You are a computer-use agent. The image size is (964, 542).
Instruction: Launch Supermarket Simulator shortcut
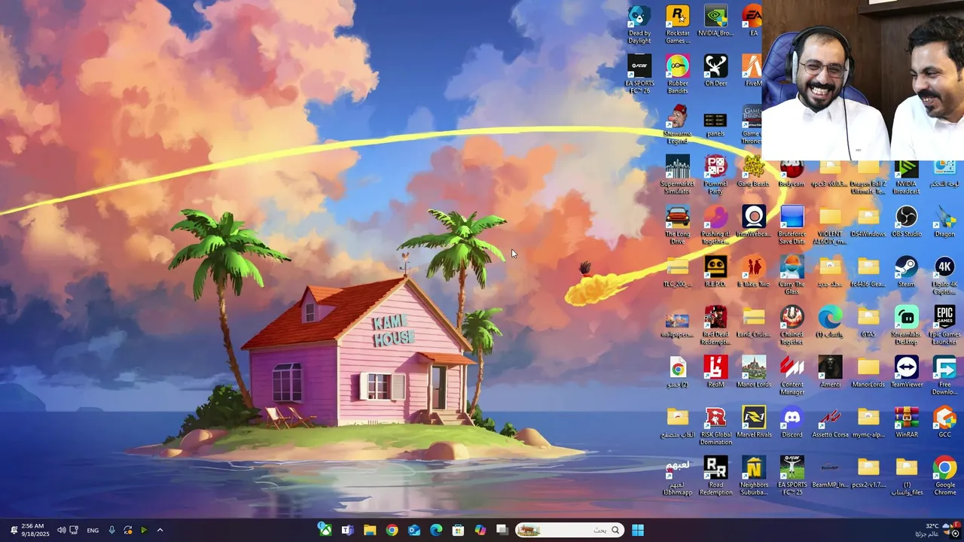(677, 175)
